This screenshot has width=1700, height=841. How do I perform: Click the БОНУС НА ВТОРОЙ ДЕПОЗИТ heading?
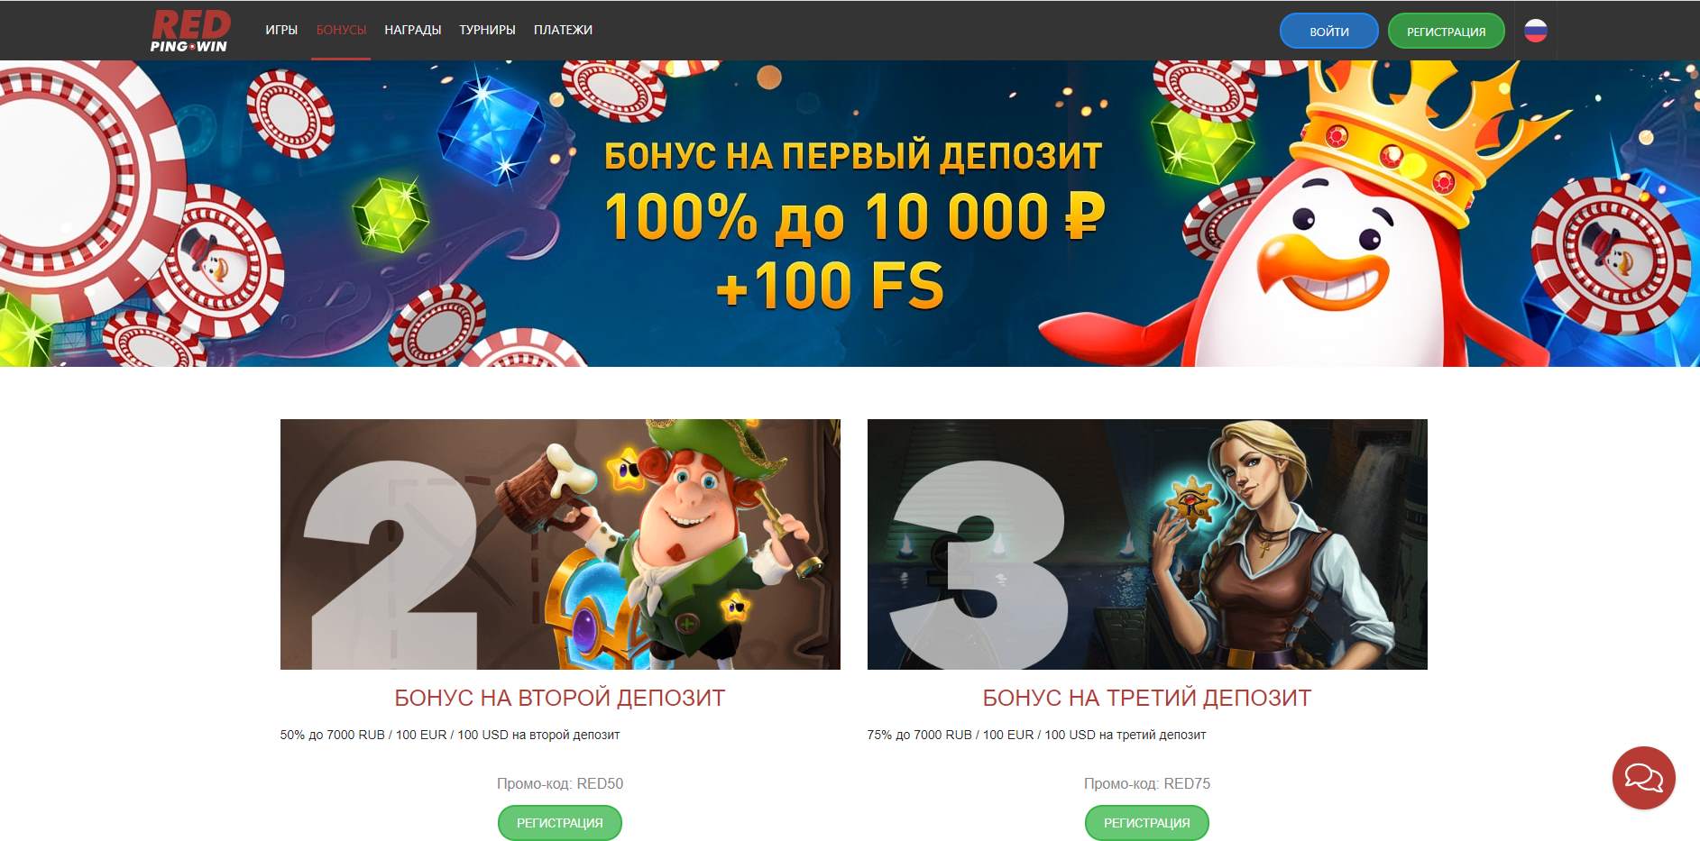560,698
